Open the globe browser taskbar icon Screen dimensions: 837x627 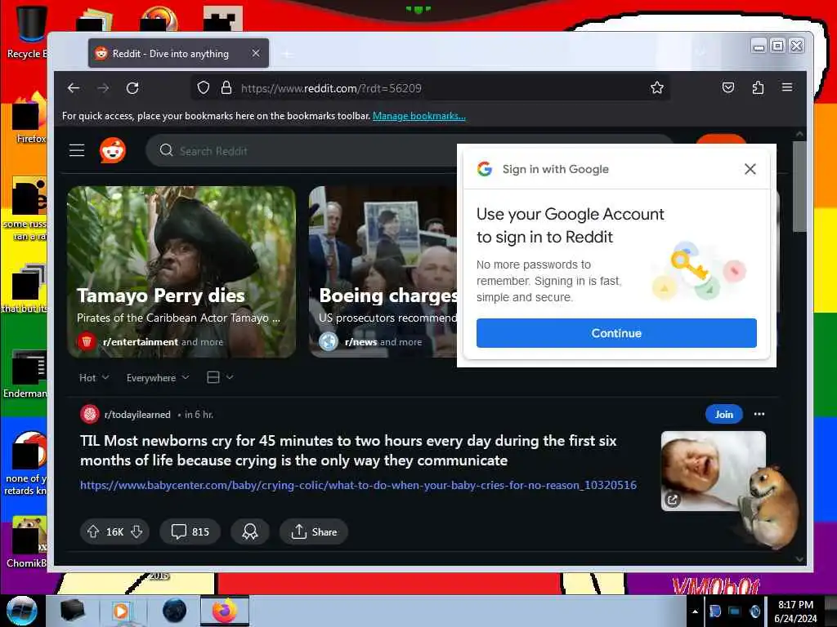point(175,611)
